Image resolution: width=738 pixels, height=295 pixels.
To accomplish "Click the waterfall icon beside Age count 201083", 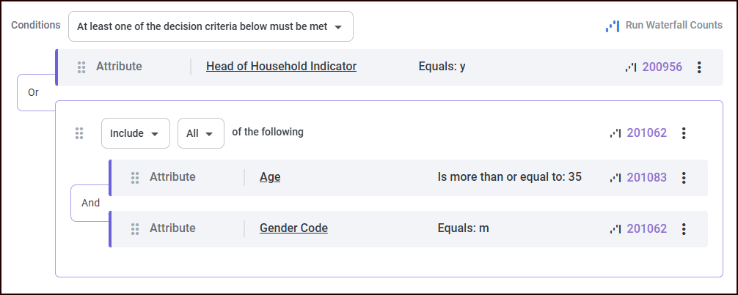I will pyautogui.click(x=615, y=178).
